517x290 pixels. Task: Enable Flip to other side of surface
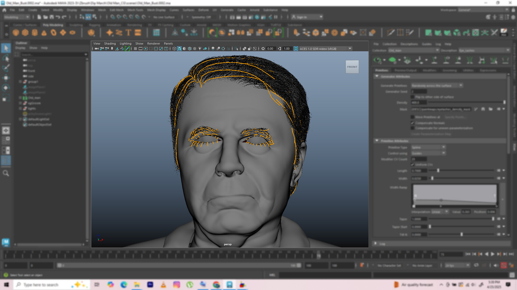412,97
